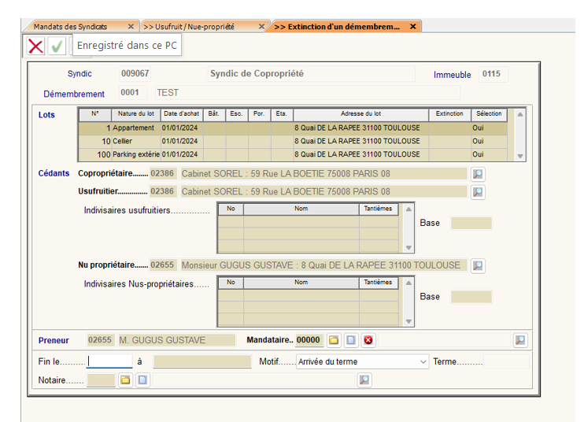Open the Notaire folder browse icon
The height and width of the screenshot is (422, 584).
point(125,380)
